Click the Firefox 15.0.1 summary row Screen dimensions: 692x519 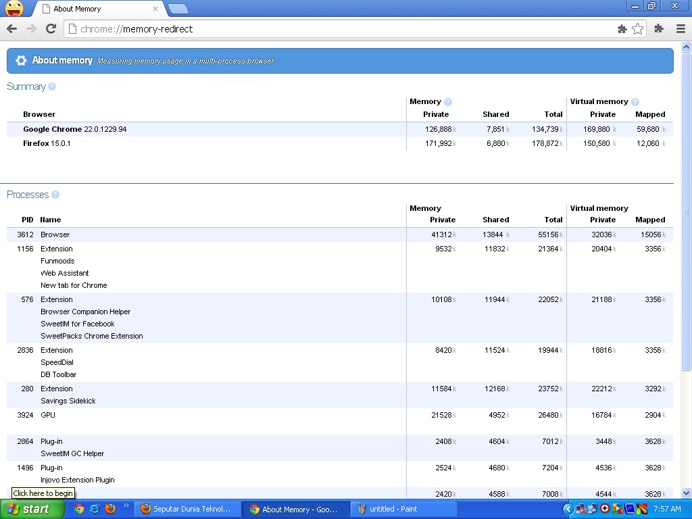tap(340, 143)
